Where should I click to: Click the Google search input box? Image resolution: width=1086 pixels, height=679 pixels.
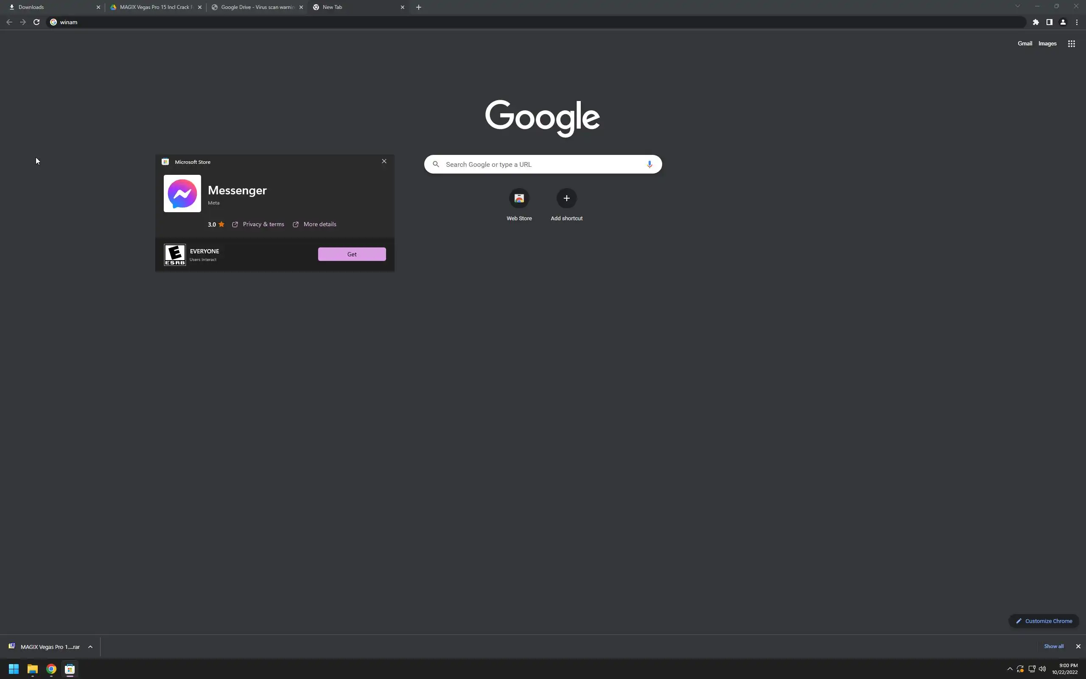point(538,164)
